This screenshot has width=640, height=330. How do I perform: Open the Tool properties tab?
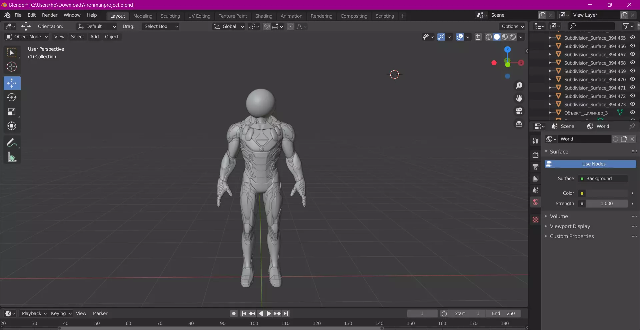pyautogui.click(x=536, y=141)
